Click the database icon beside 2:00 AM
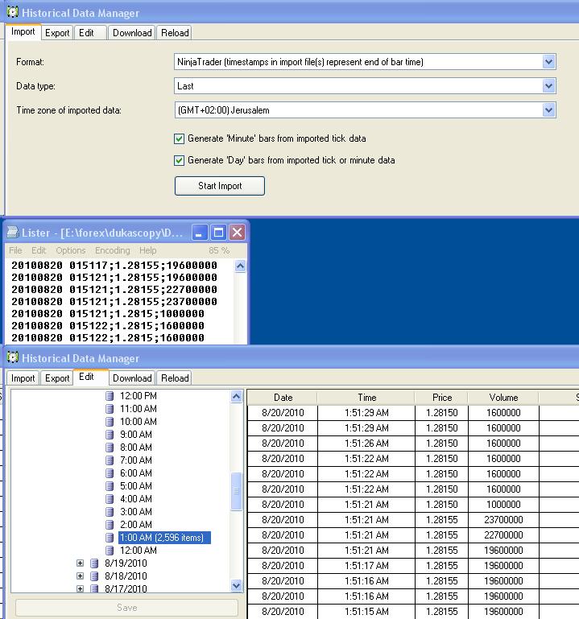The height and width of the screenshot is (619, 579). [110, 525]
